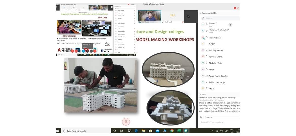Select Ritik Allawadi video thumbnail

point(149,17)
